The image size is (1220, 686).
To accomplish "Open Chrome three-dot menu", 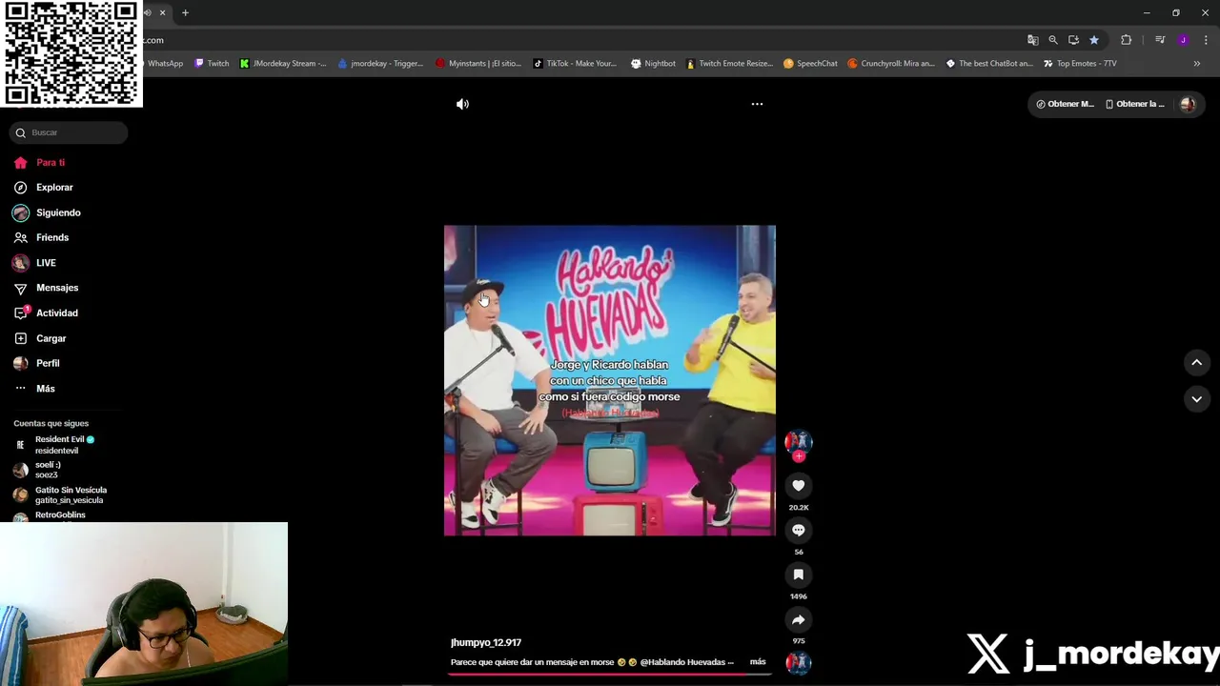I will coord(1206,40).
